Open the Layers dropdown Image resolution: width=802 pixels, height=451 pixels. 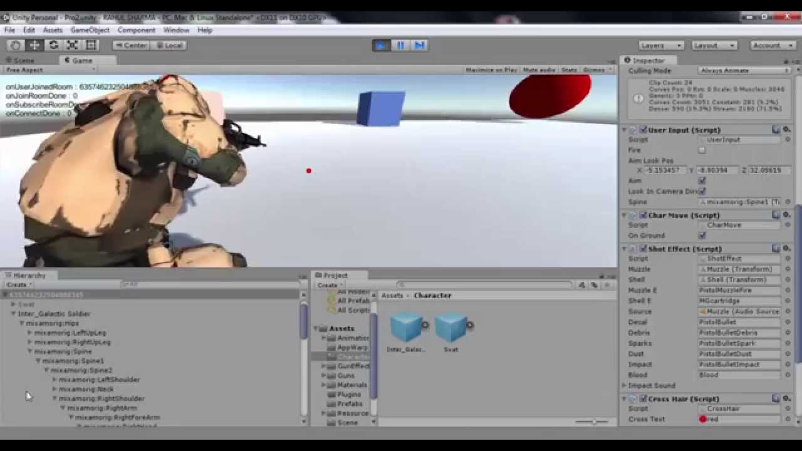661,45
